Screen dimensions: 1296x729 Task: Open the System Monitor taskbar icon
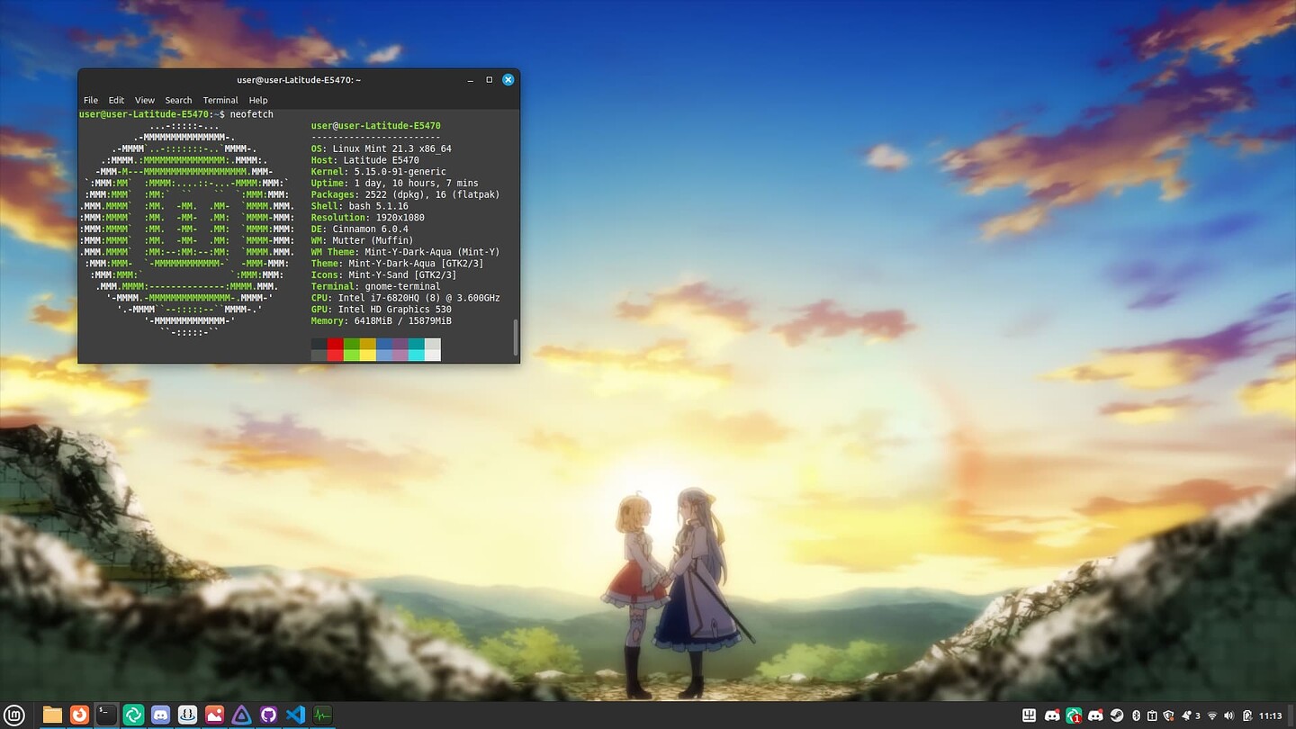coord(322,715)
